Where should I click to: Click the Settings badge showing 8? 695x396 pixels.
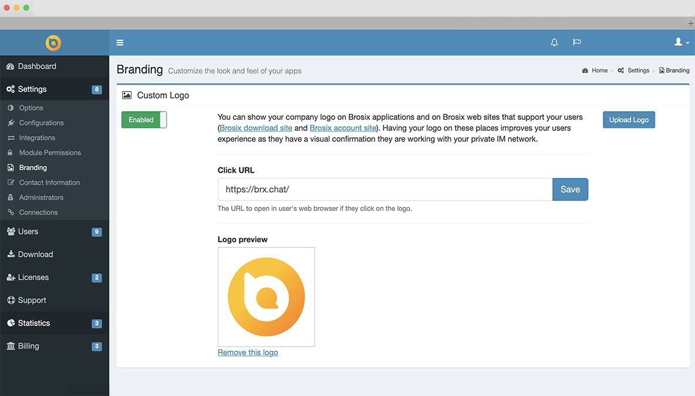pos(97,89)
